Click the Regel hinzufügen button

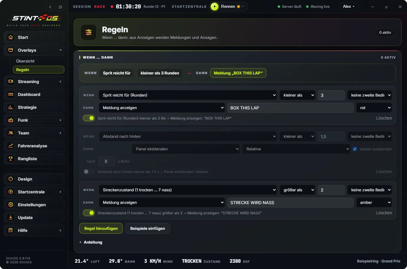[x=101, y=228]
